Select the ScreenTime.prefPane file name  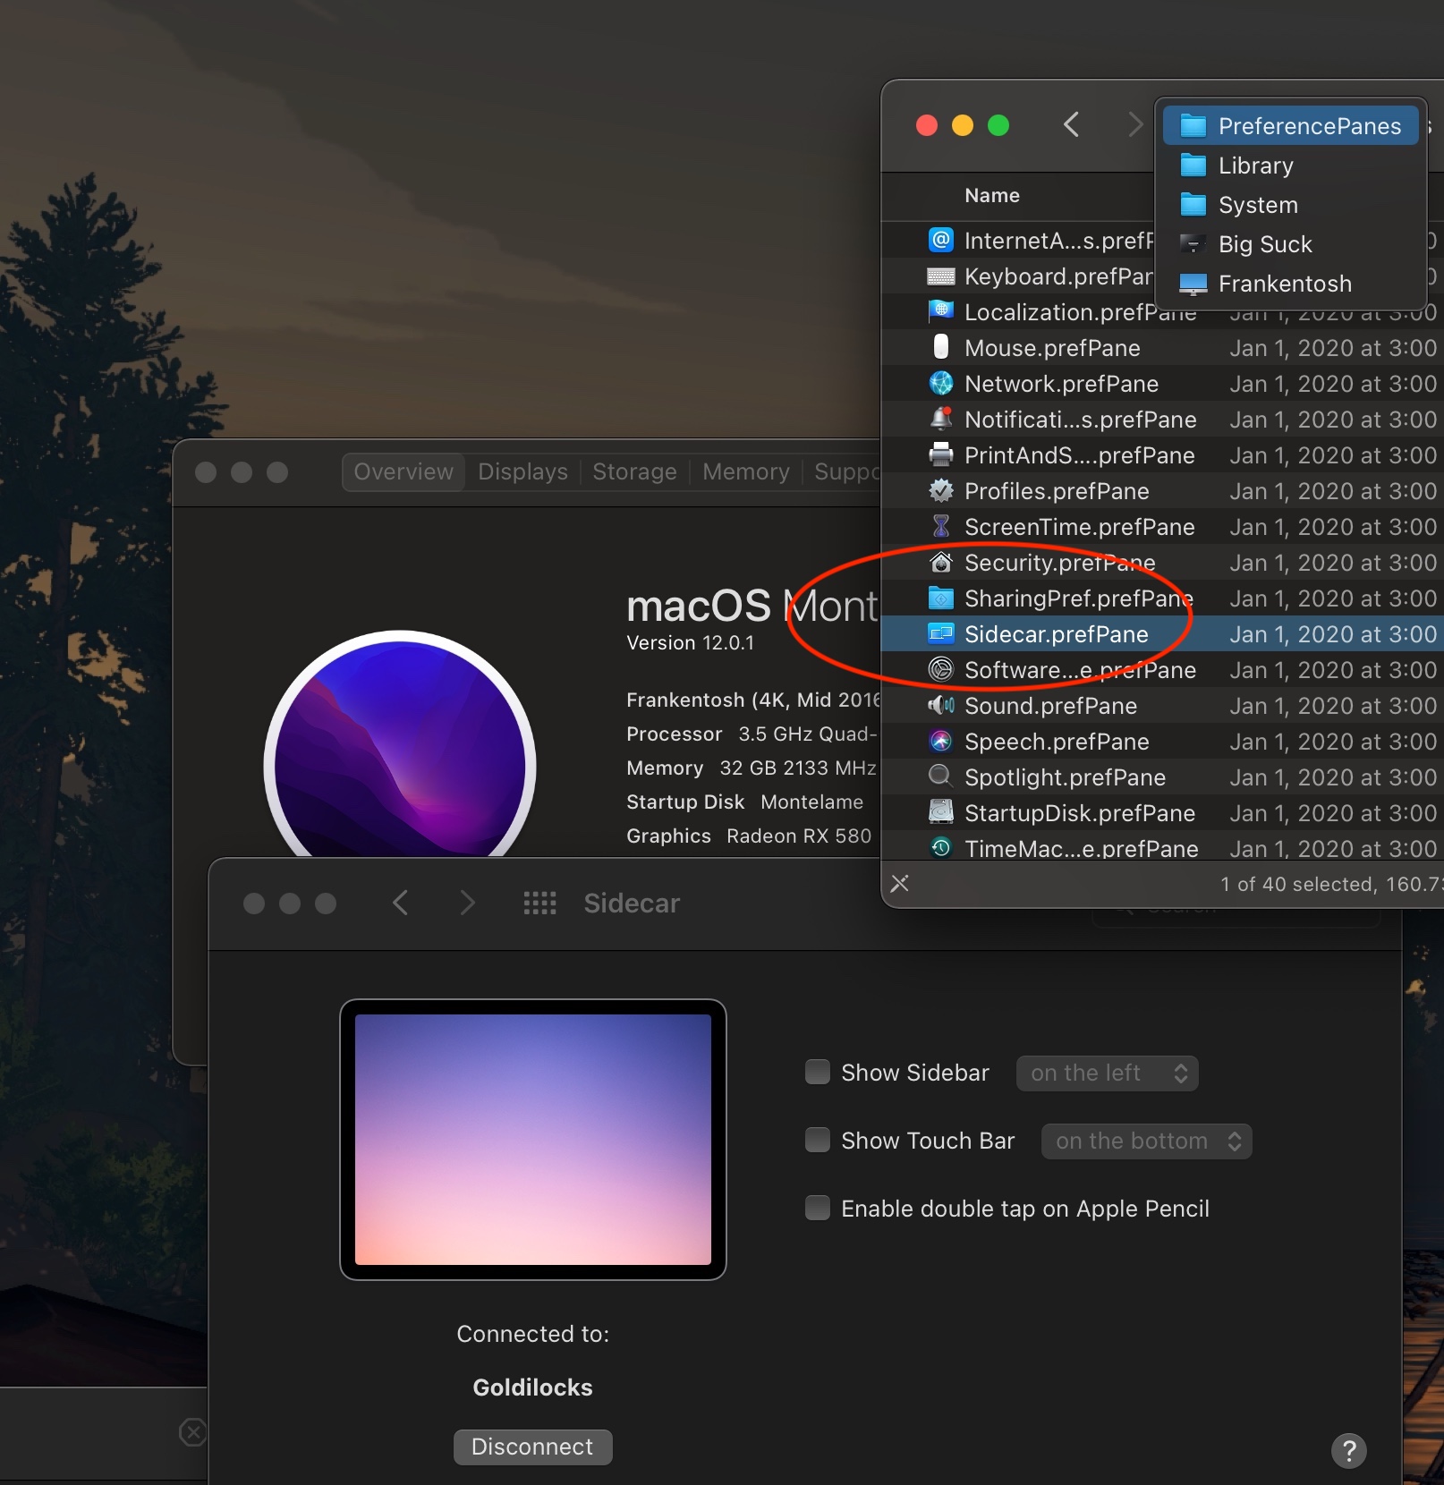[x=1080, y=527]
